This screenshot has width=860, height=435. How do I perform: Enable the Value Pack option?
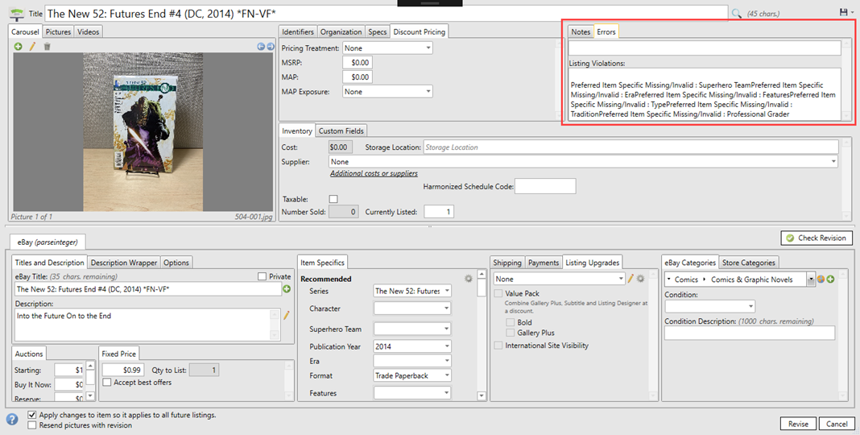(498, 293)
